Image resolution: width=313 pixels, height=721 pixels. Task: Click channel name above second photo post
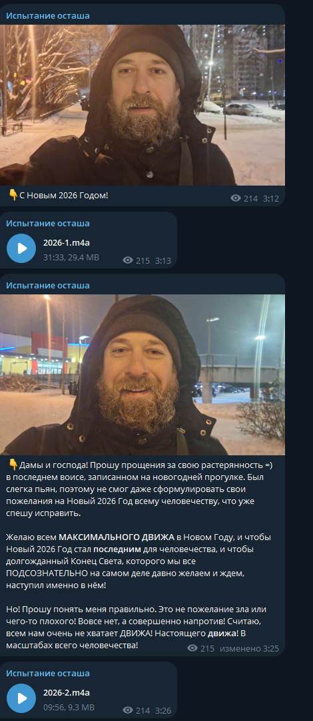(x=48, y=285)
